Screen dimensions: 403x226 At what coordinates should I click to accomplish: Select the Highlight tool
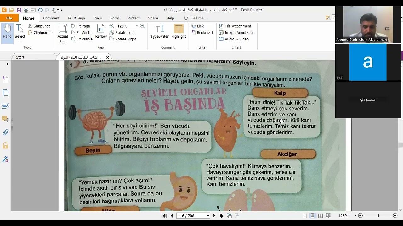(179, 32)
